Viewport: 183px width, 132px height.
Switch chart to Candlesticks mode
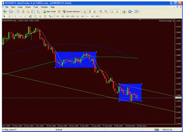(x=90, y=11)
